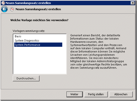Click the description line starting Generiert einen Bericht
The image size is (137, 101).
(x=95, y=35)
